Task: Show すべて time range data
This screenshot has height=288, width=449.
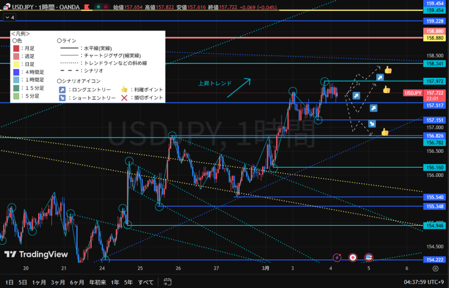Action: (146, 281)
